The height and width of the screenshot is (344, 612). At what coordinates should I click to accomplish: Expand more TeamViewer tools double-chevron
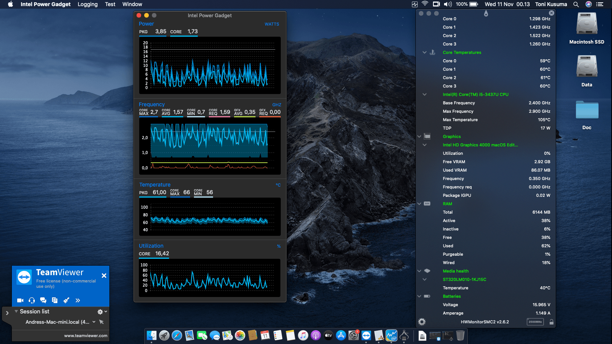click(78, 300)
